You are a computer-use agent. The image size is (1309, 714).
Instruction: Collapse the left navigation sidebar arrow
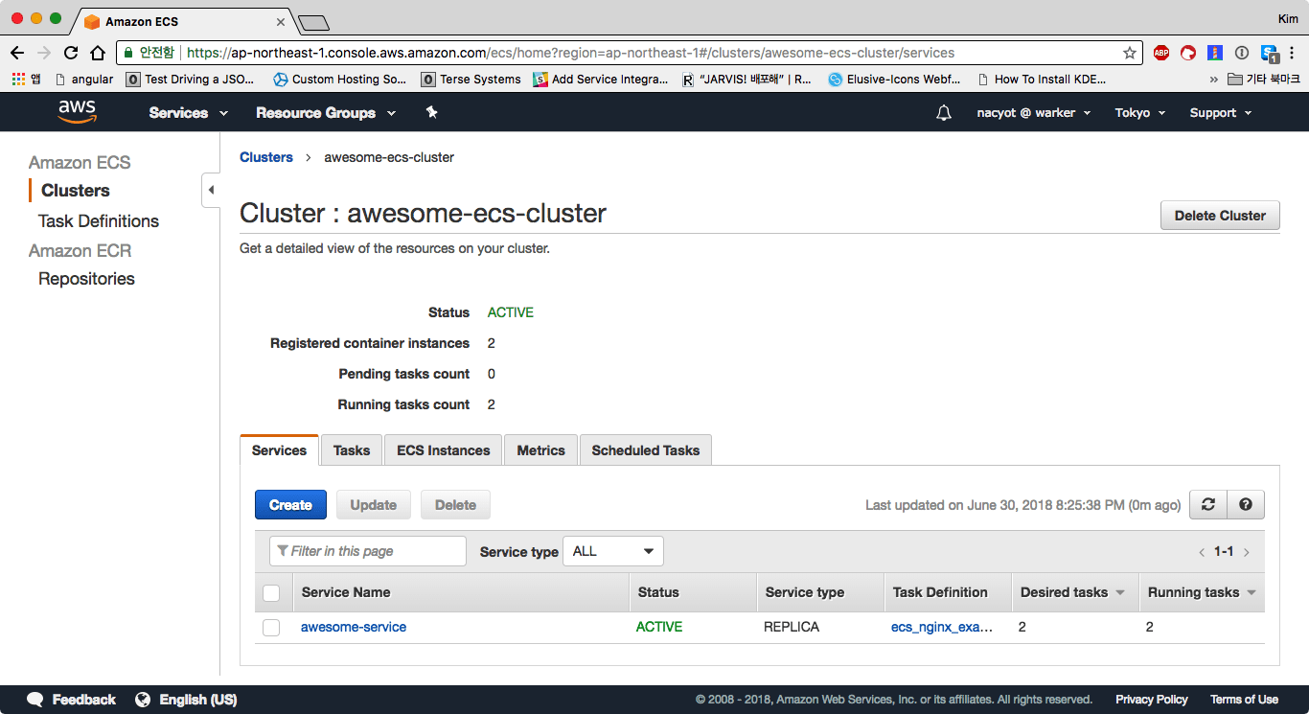click(x=211, y=190)
